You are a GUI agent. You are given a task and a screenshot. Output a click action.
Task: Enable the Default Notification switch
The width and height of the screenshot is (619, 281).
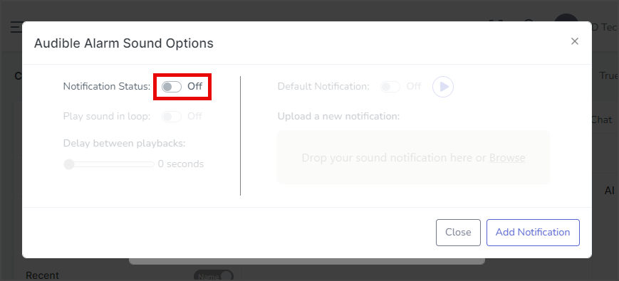[390, 87]
